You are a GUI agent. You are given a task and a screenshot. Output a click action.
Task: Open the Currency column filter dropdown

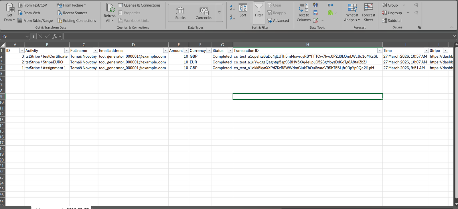click(209, 51)
